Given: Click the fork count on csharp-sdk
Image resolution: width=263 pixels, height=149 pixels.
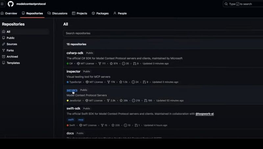Looking at the screenshot, I should (102, 64).
